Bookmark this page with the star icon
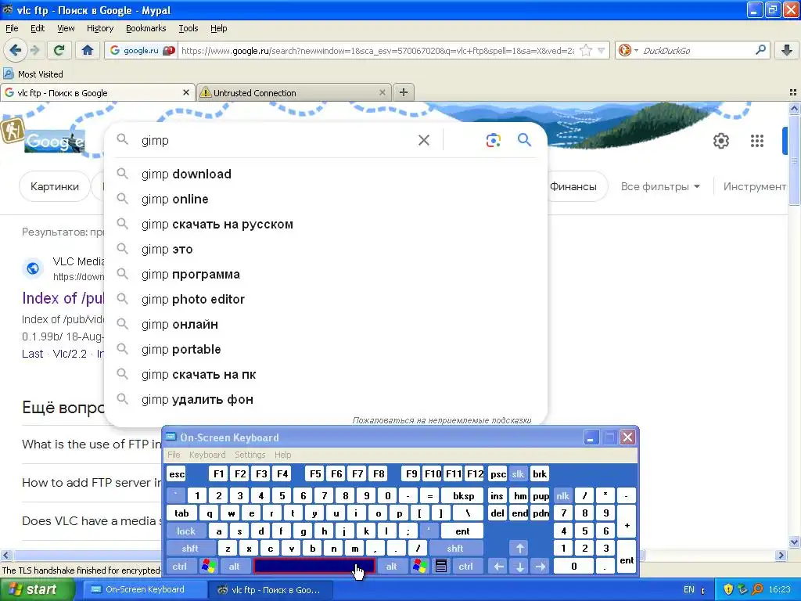 tap(586, 50)
